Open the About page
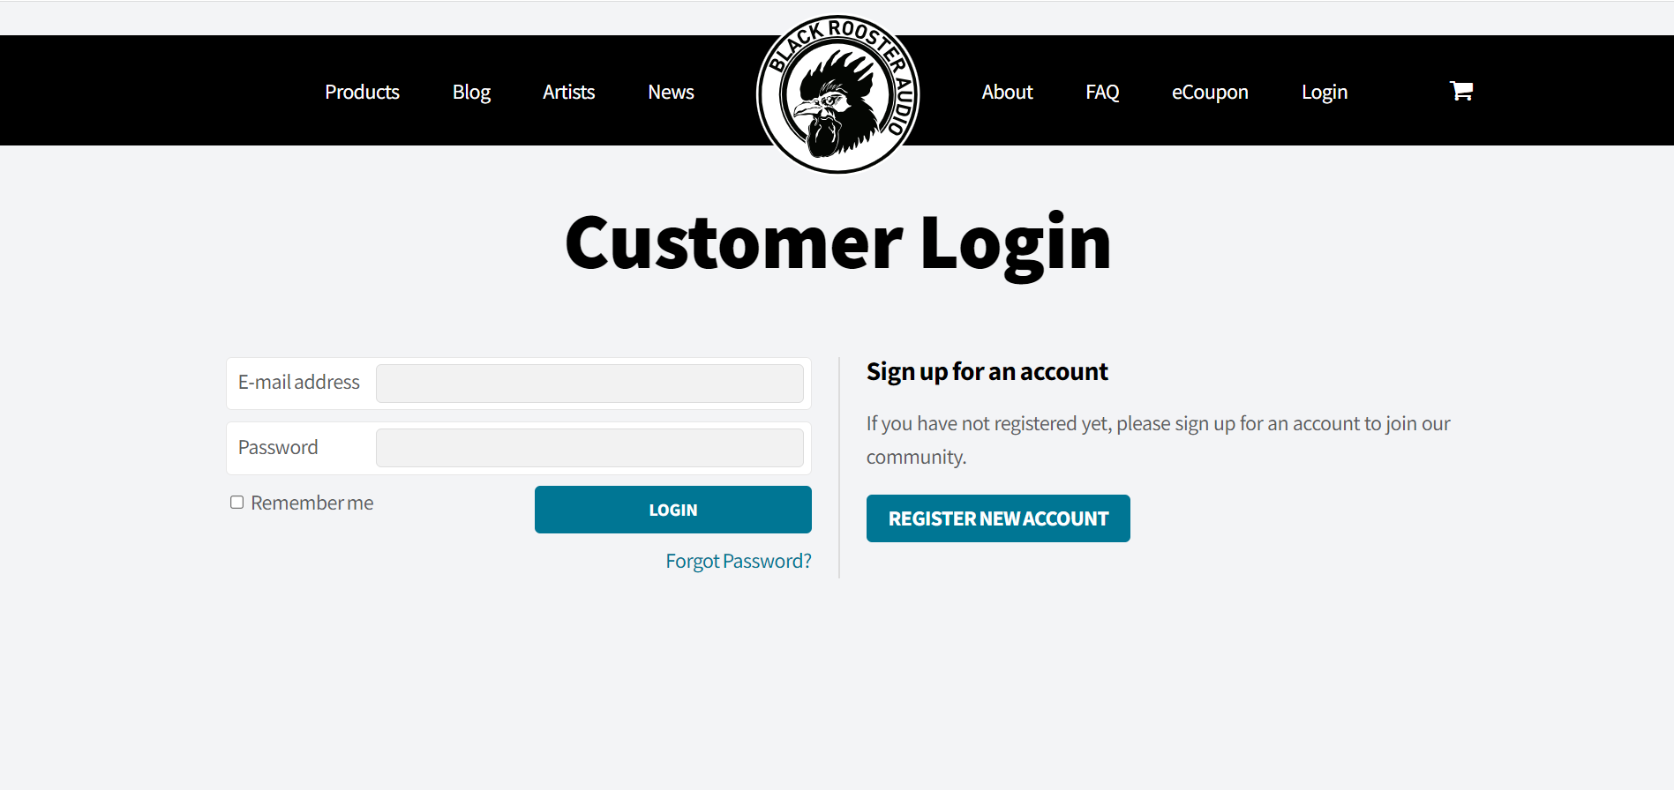The height and width of the screenshot is (790, 1674). pos(1007,92)
